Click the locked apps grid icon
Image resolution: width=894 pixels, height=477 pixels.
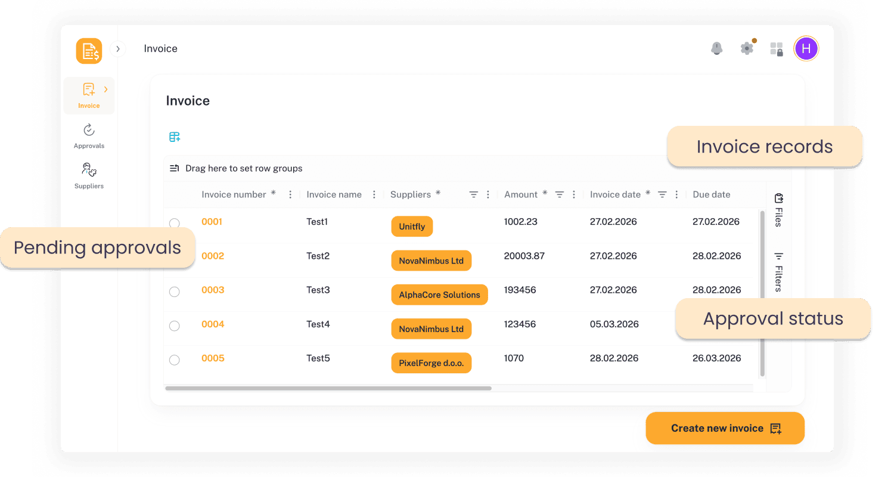776,49
